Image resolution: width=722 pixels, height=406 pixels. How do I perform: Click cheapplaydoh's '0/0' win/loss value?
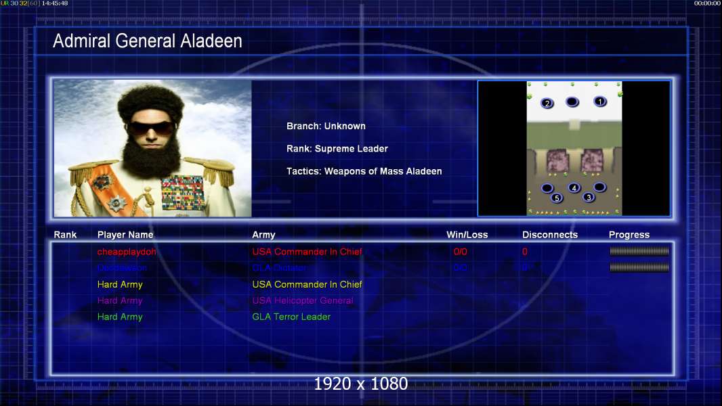coord(461,252)
